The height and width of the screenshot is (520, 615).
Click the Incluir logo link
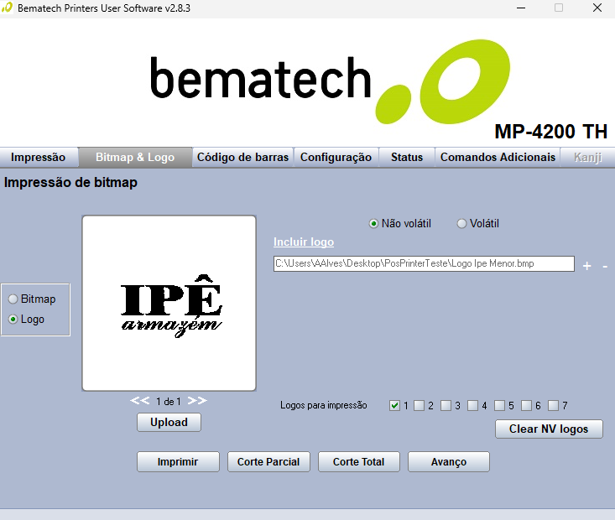(304, 242)
